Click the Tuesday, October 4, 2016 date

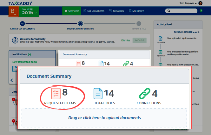[187, 32]
